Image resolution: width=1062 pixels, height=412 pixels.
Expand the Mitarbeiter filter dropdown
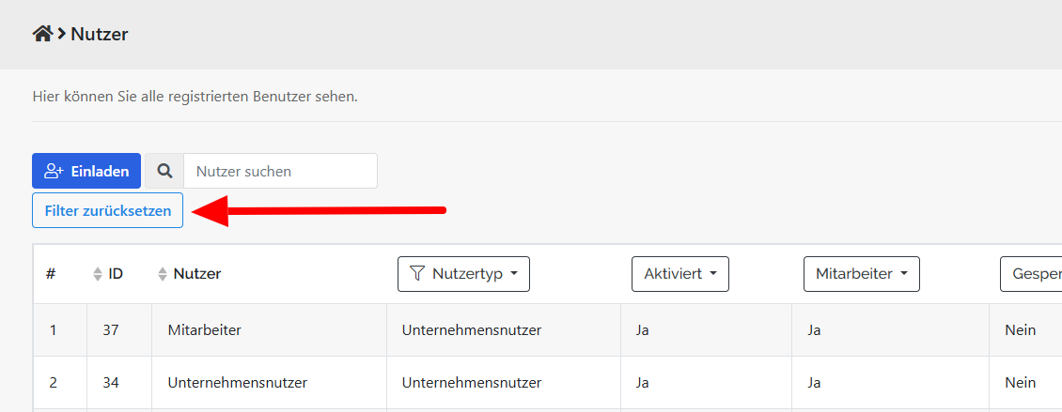[861, 274]
